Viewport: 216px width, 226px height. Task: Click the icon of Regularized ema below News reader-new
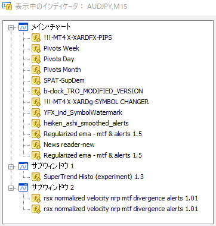click(36, 155)
